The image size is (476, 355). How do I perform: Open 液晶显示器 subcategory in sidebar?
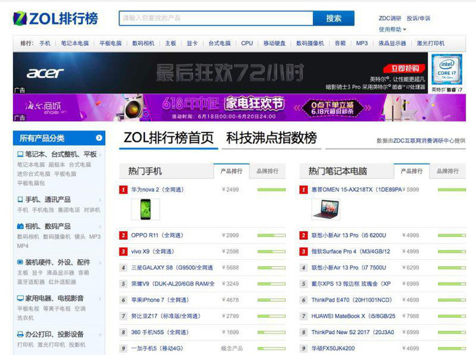60,273
